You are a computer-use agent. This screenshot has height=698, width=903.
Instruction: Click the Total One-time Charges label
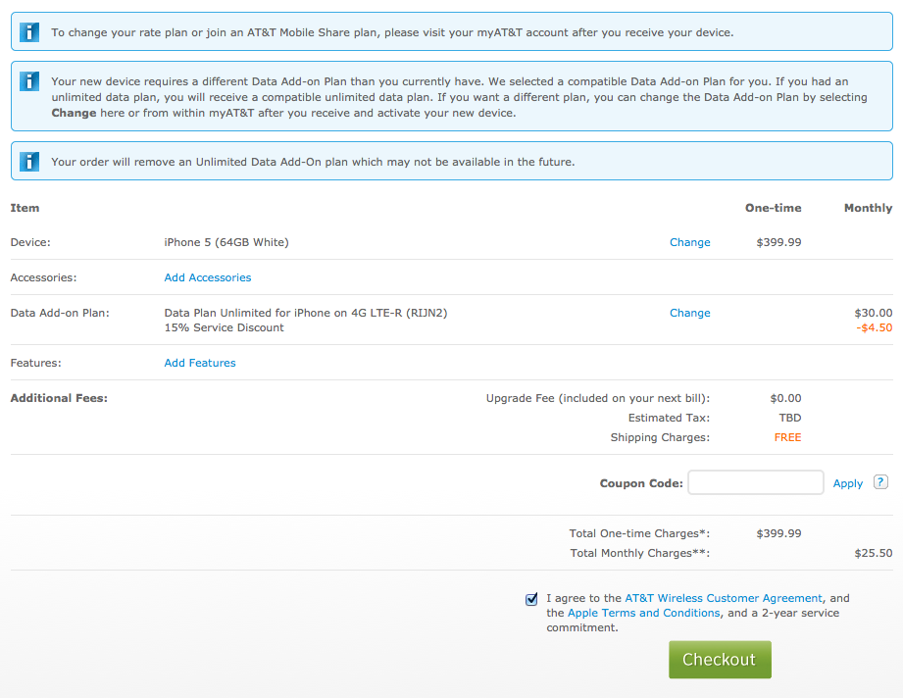639,533
